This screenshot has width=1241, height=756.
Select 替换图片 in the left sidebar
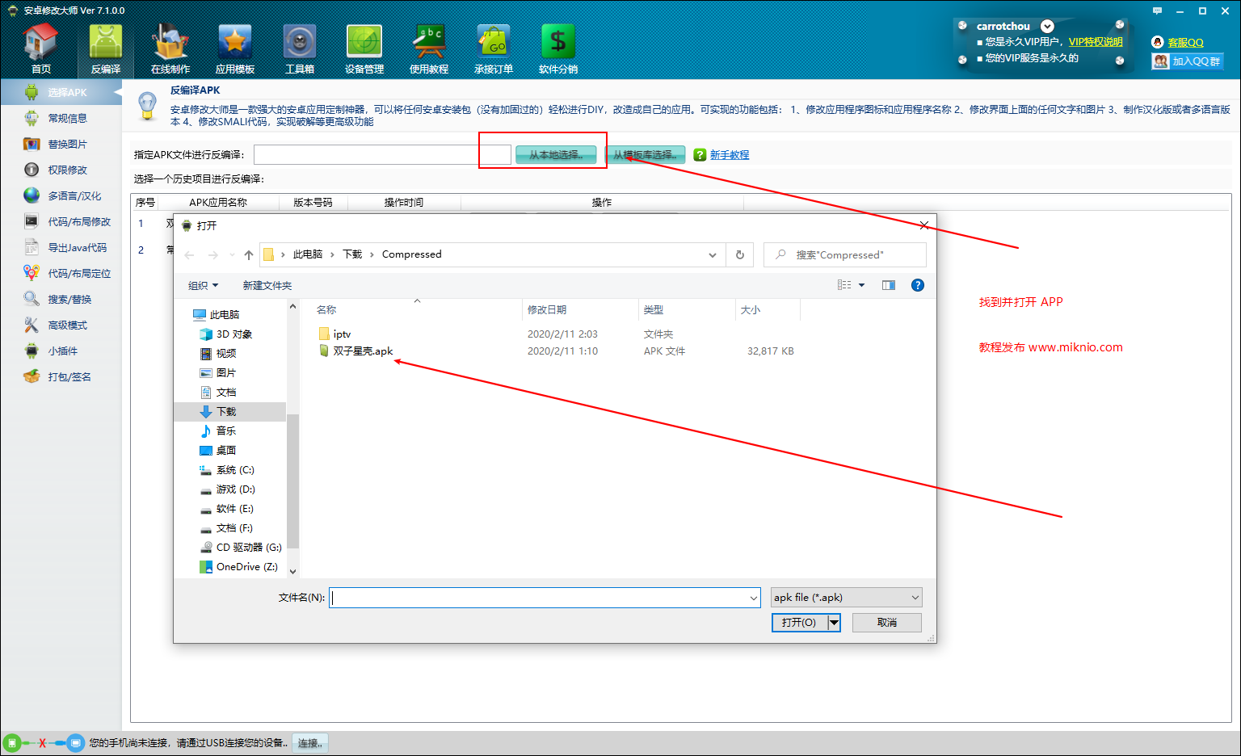click(x=67, y=145)
